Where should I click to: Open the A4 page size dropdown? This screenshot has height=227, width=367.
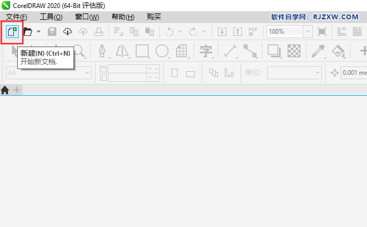point(49,73)
